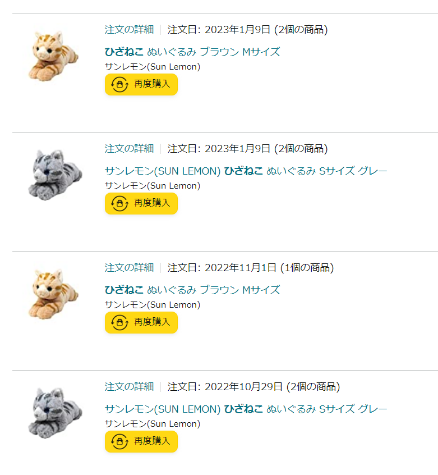This screenshot has height=475, width=438.
Task: View 注文の詳細 for the 2022年11月1日 order
Action: pyautogui.click(x=129, y=268)
